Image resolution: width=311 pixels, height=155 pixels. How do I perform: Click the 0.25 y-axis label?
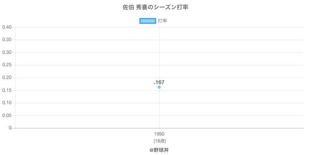pyautogui.click(x=7, y=65)
